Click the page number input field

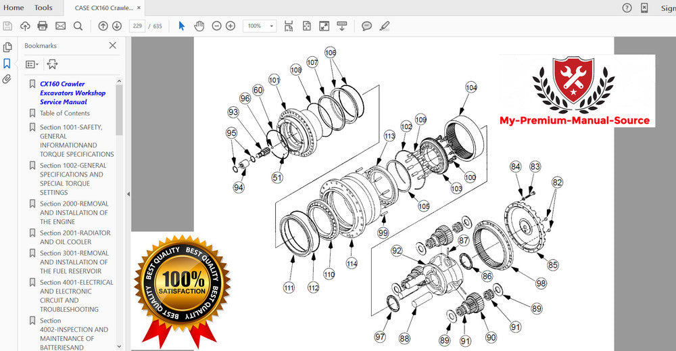pos(137,26)
